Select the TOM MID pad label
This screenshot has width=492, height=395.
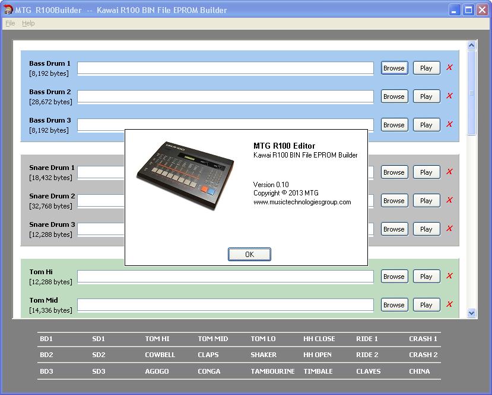pos(213,339)
